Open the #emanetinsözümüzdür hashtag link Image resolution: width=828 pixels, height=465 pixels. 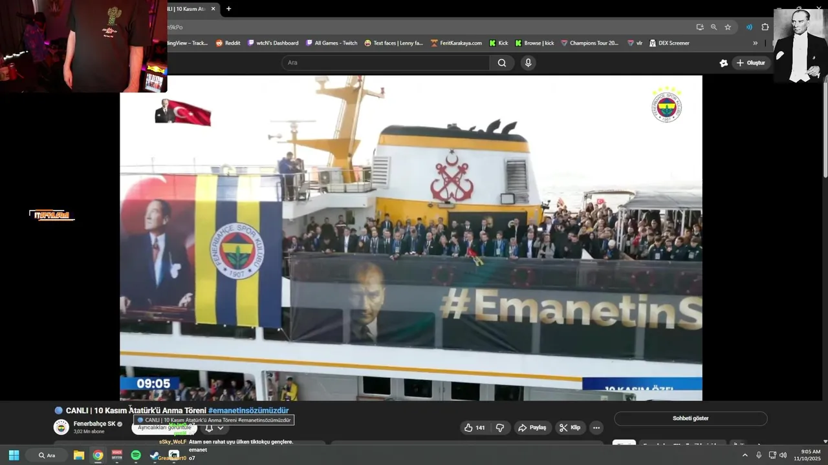click(248, 411)
